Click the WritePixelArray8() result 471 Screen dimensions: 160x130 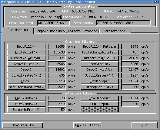pos(57,58)
